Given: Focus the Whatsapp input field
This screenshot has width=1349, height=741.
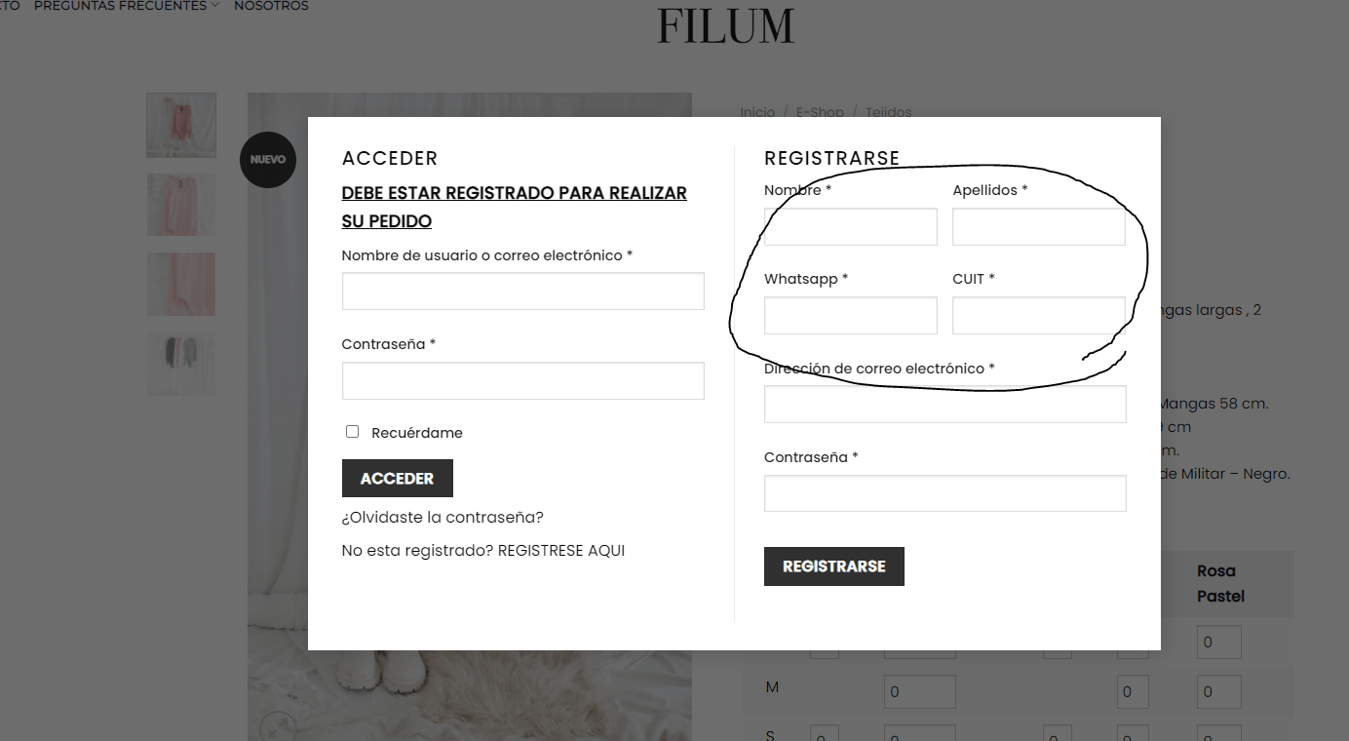Looking at the screenshot, I should tap(850, 316).
